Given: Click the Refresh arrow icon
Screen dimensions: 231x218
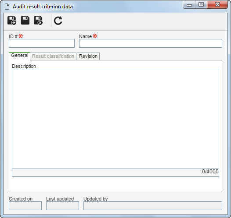Looking at the screenshot, I should tap(58, 21).
